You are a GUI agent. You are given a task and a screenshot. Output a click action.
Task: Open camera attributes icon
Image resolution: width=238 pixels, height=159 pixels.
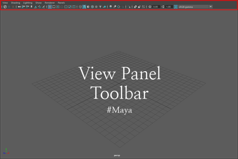coord(28,7)
